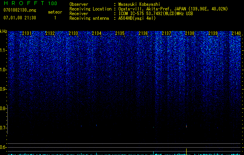Click the meteor count label
The width and height of the screenshot is (244, 155).
click(x=55, y=12)
